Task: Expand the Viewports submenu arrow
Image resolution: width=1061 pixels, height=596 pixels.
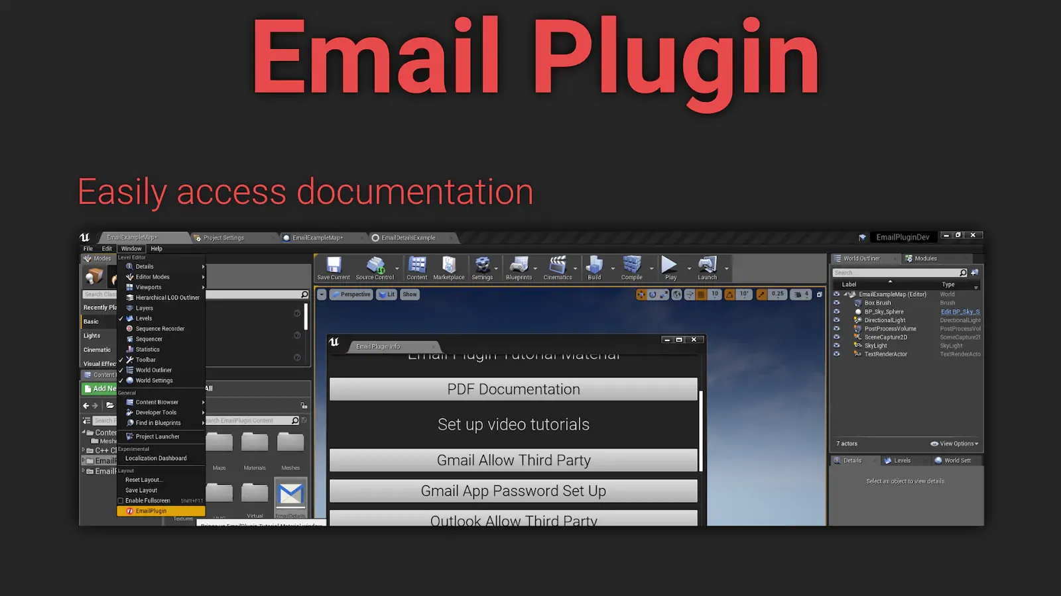Action: click(203, 287)
